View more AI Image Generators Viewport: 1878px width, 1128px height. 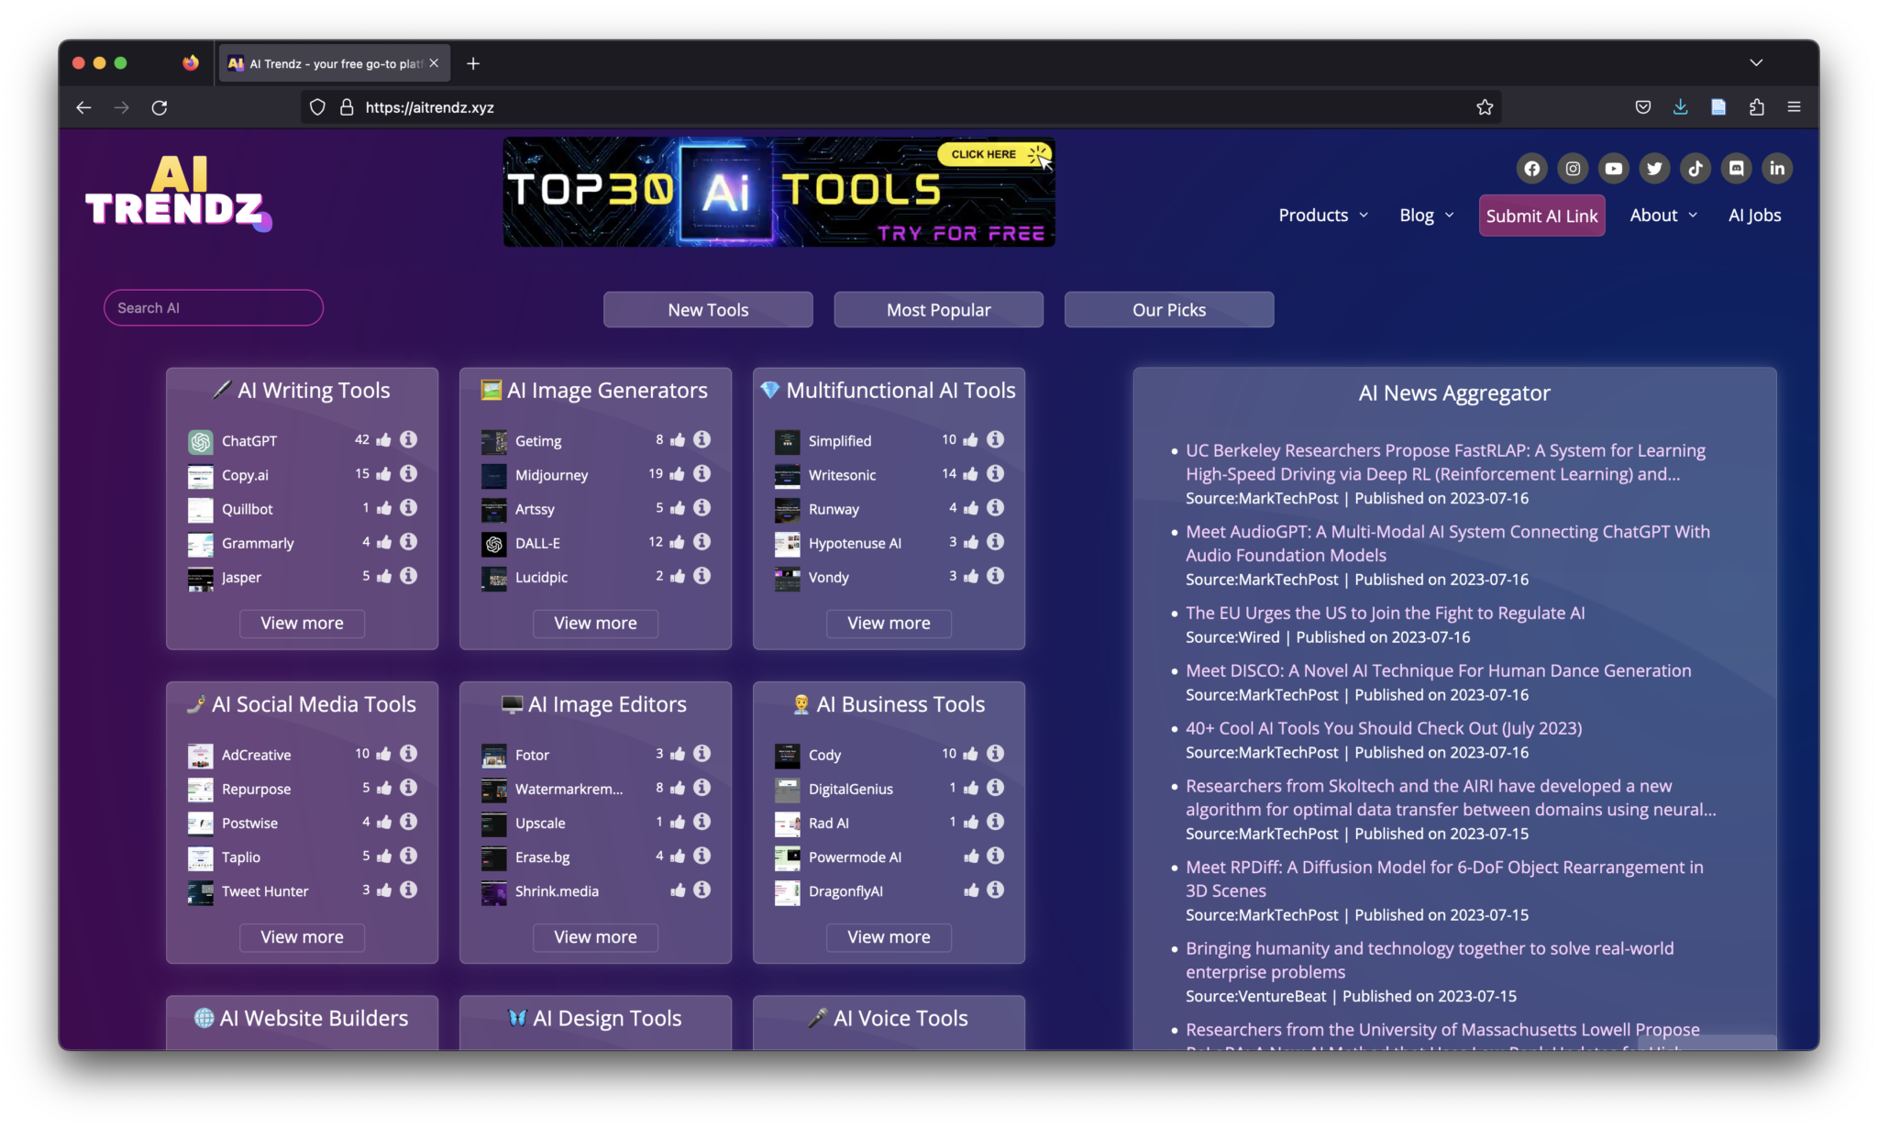click(x=595, y=624)
